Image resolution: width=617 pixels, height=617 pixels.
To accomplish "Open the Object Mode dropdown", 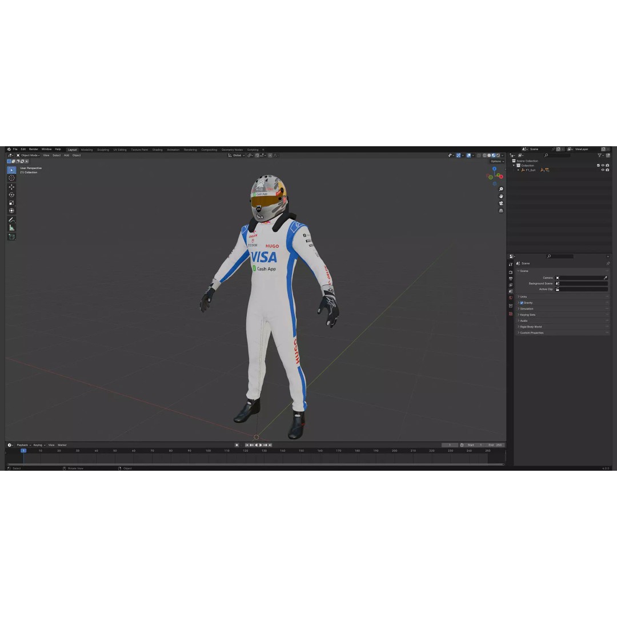I will [x=29, y=155].
